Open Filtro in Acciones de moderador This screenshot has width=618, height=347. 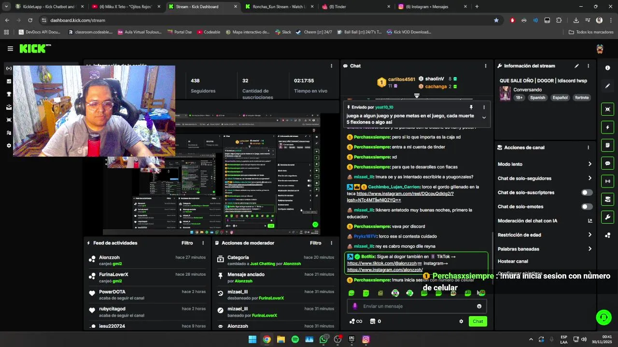coord(315,243)
